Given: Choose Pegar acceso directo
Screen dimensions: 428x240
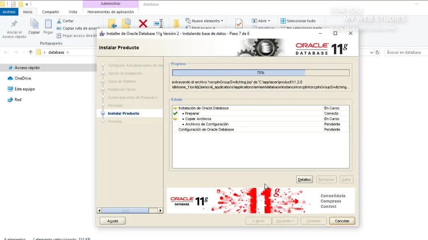Looking at the screenshot, I should pos(76,35).
